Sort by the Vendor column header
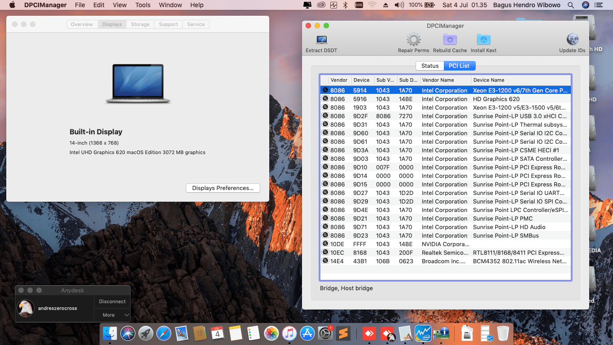The height and width of the screenshot is (345, 613). 340,80
